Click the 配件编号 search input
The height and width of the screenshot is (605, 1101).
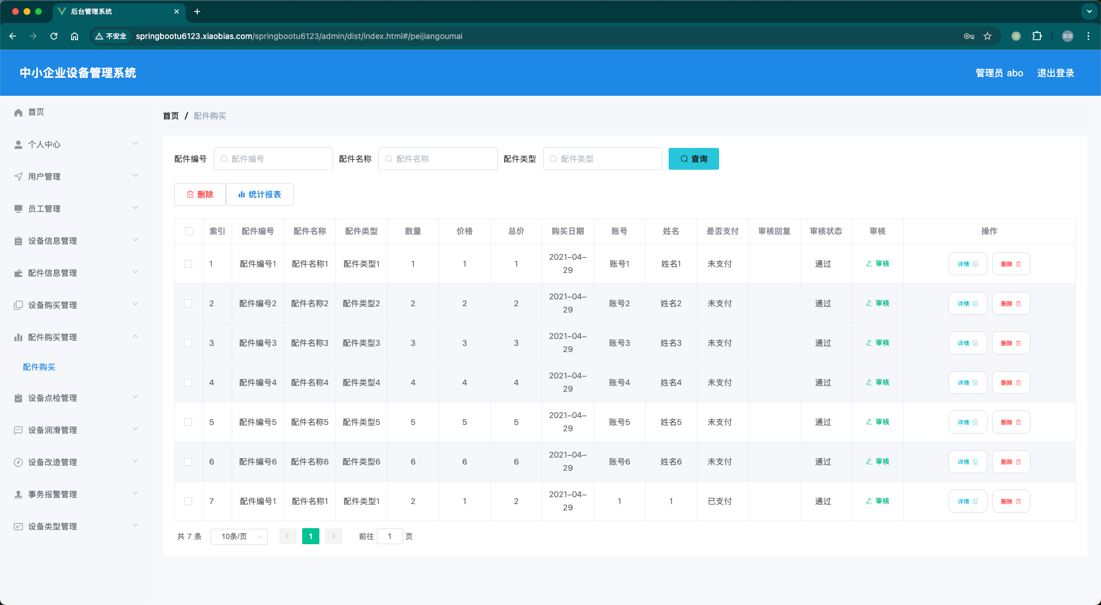pos(274,159)
